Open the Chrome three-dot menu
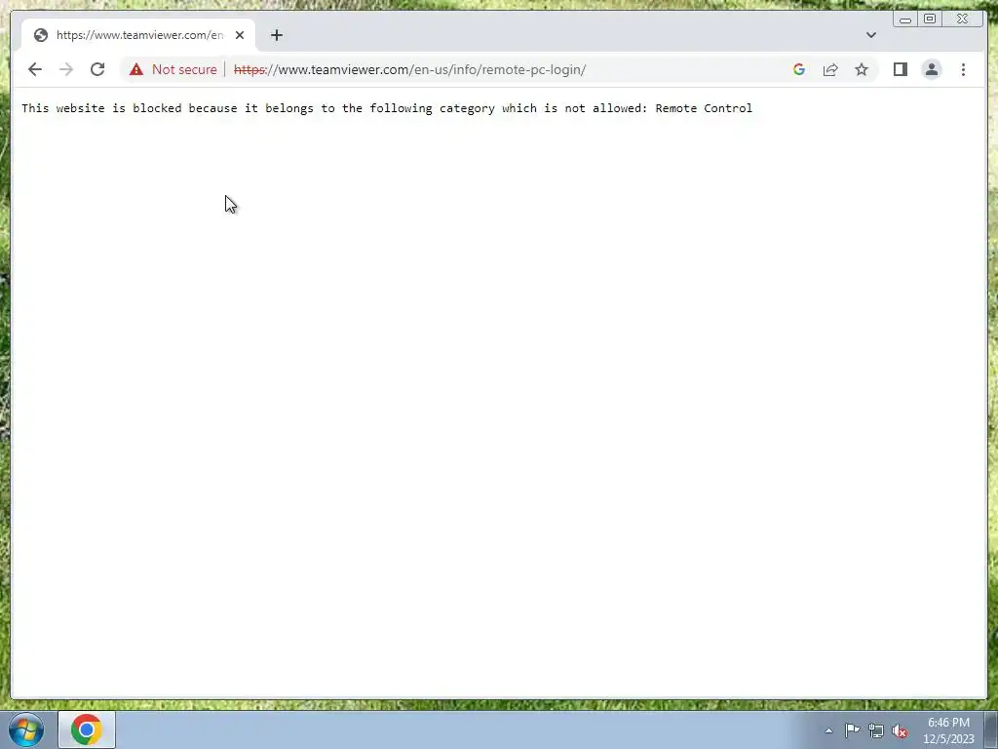 [963, 69]
